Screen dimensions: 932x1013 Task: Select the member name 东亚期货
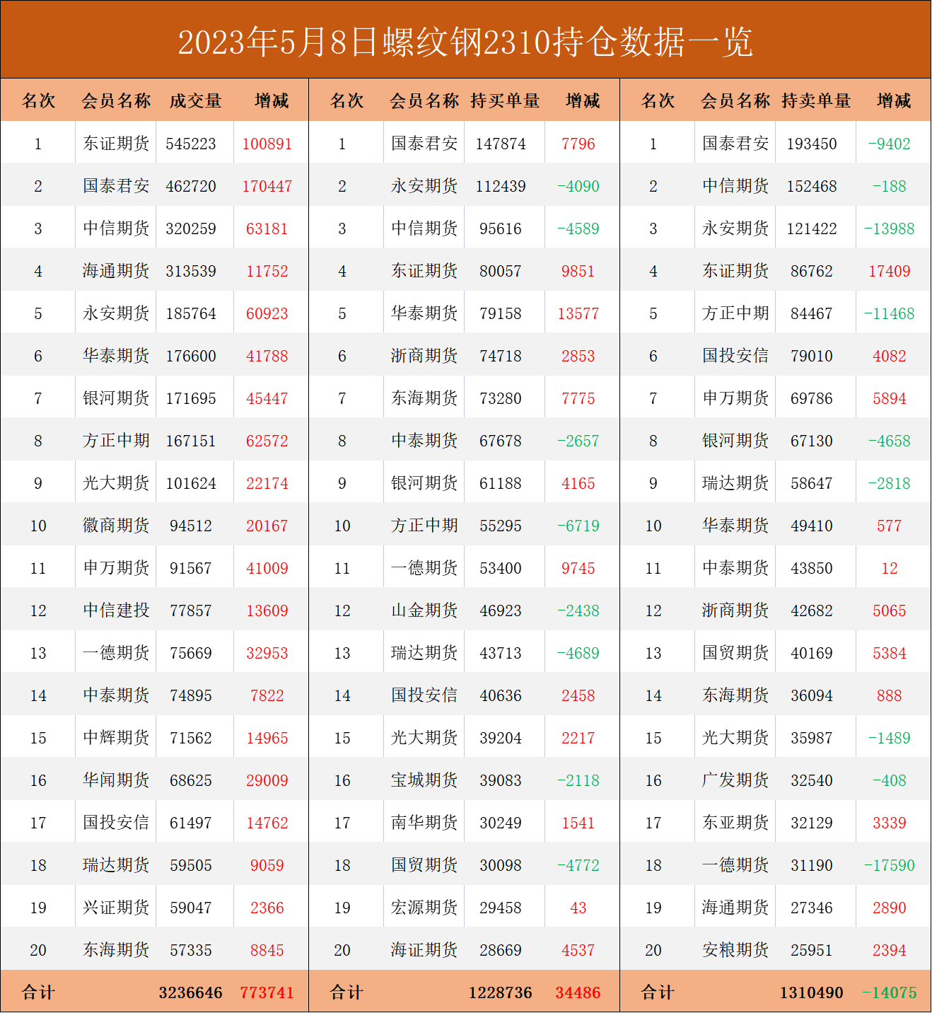[735, 823]
